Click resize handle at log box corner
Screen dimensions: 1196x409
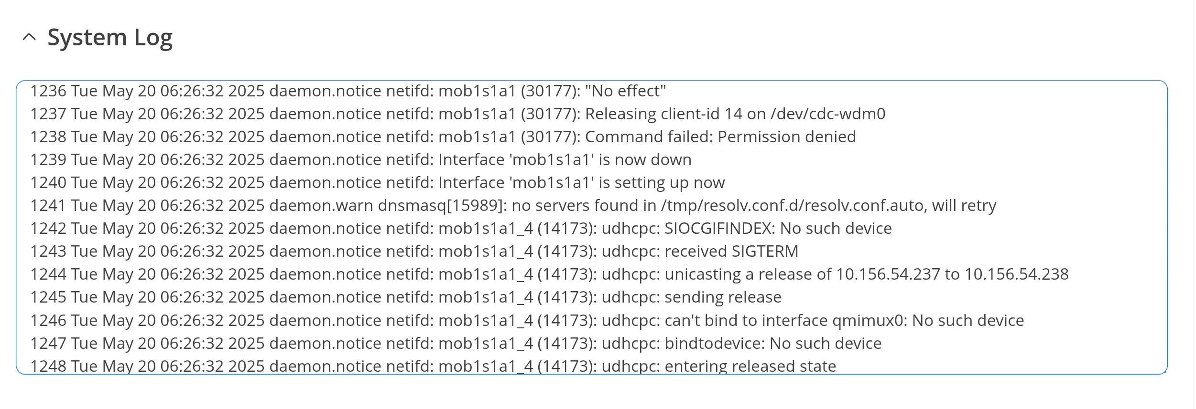(x=1164, y=371)
